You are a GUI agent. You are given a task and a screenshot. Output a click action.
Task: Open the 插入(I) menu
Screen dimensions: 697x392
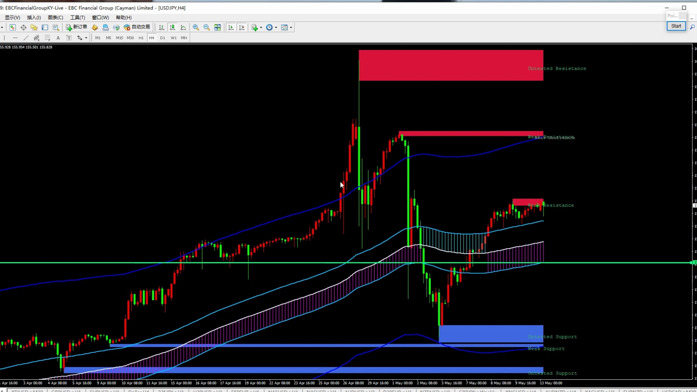tap(34, 17)
